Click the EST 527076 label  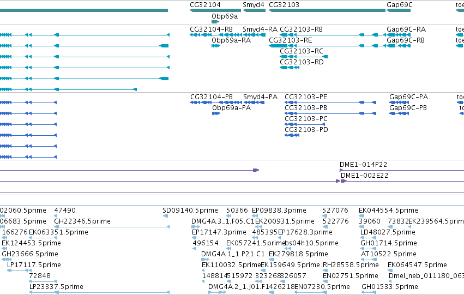tap(335, 210)
